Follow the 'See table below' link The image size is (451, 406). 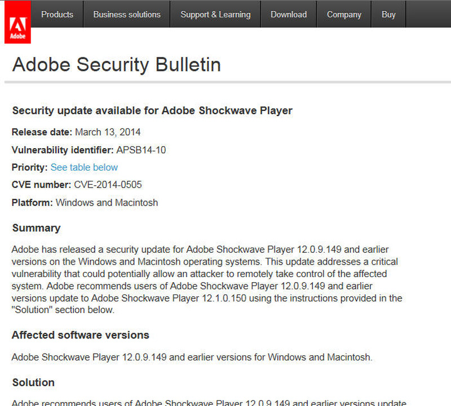click(84, 167)
